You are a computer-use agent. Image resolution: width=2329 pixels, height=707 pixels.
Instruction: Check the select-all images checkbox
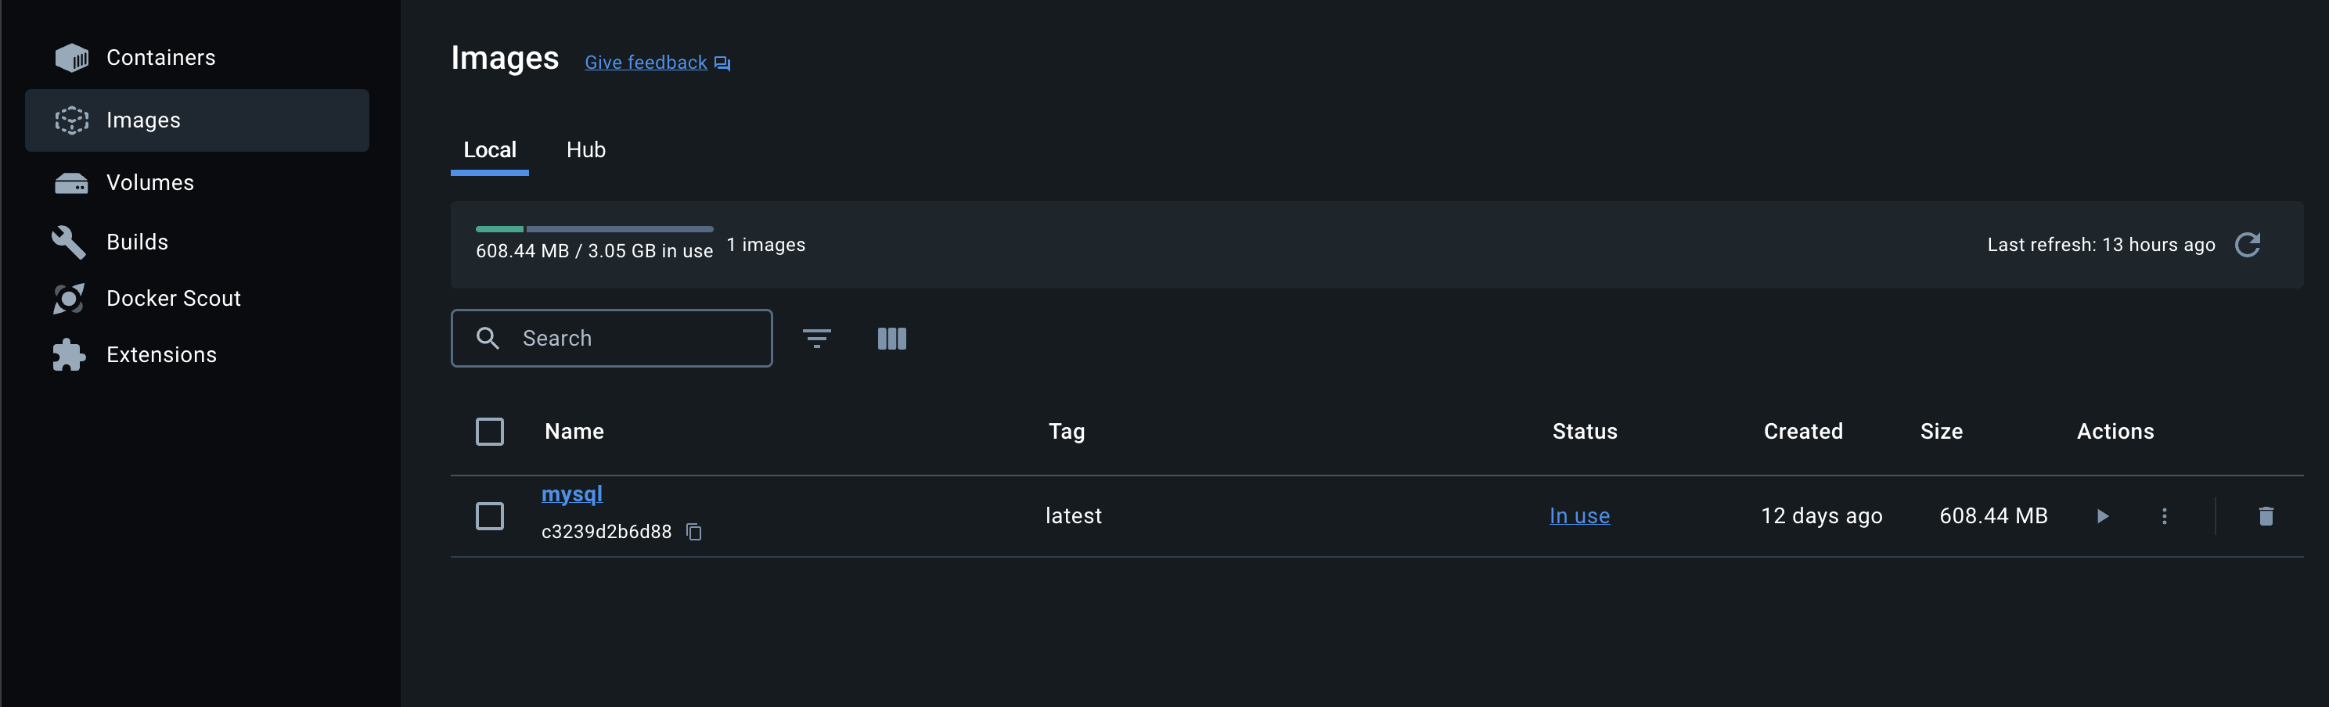tap(489, 431)
